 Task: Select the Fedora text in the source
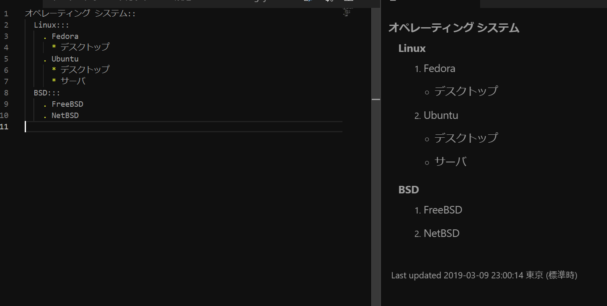(65, 36)
